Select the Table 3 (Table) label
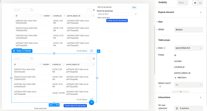The height and width of the screenshot is (111, 207). tap(22, 51)
